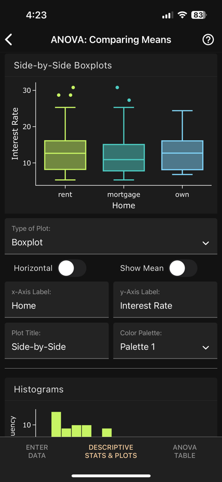Tap the own group boxplot box
This screenshot has height=482, width=222.
[182, 155]
